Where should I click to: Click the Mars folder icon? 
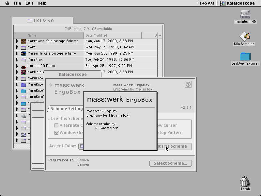tap(23, 47)
